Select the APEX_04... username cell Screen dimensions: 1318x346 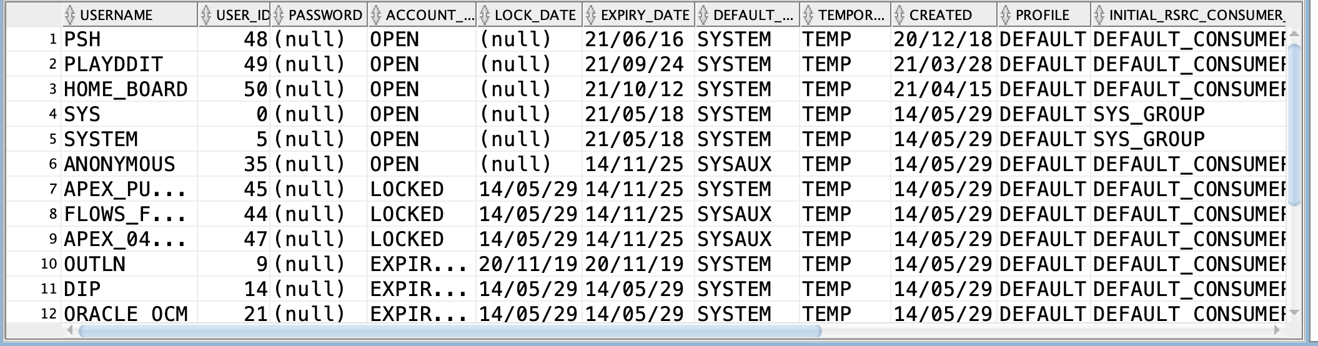click(130, 239)
